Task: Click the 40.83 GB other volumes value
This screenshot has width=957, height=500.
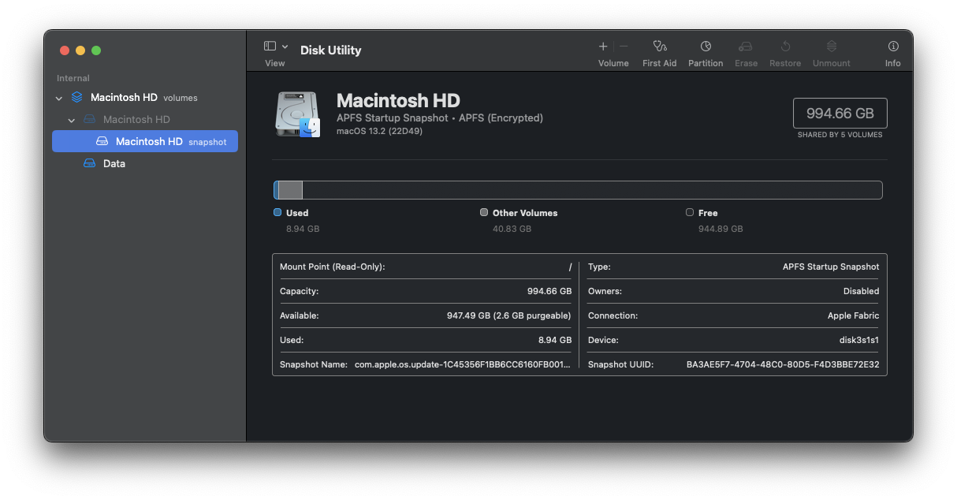Action: (512, 229)
